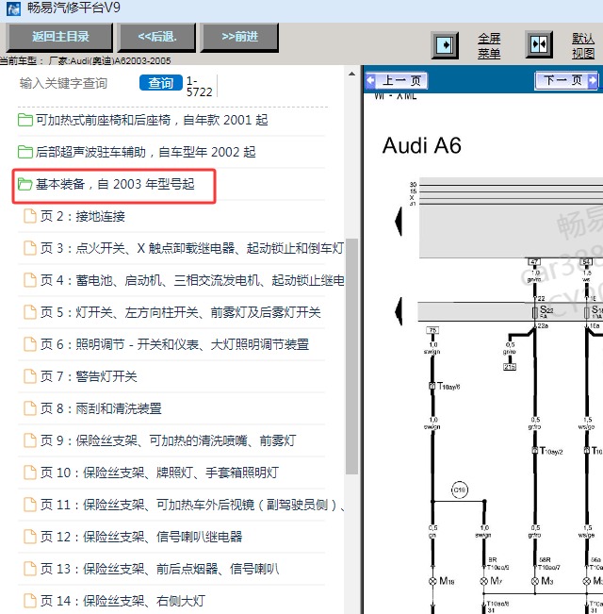603x614 pixels.
Task: Click the 当前车型 Audi A6 2003-2005 label
Action: [x=85, y=60]
